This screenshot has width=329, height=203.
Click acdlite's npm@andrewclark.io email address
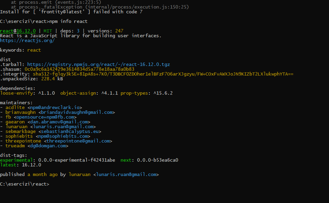[x=55, y=107]
